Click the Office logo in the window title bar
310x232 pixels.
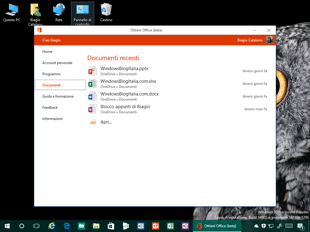(x=40, y=30)
